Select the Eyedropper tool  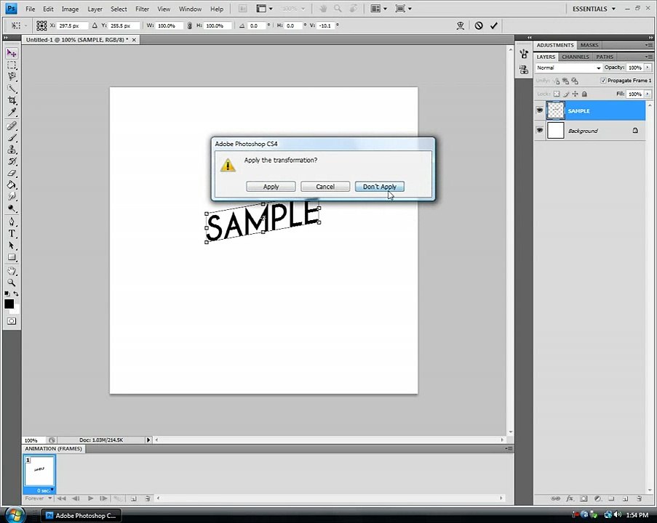tap(12, 112)
